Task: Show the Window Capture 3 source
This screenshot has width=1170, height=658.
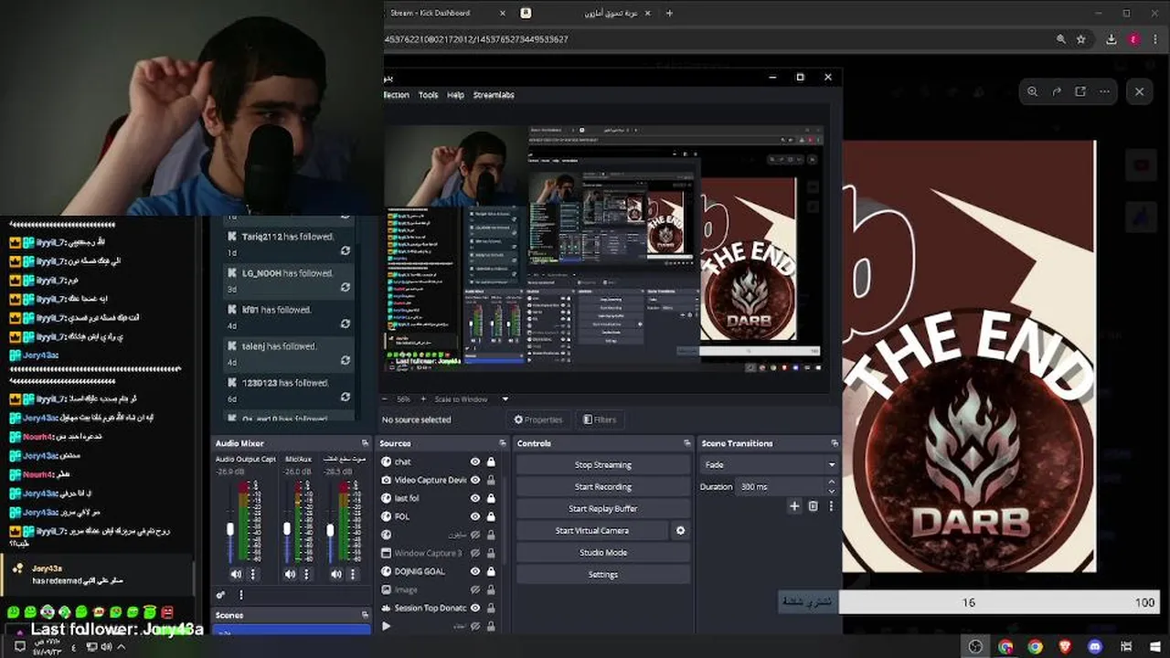Action: pos(475,553)
